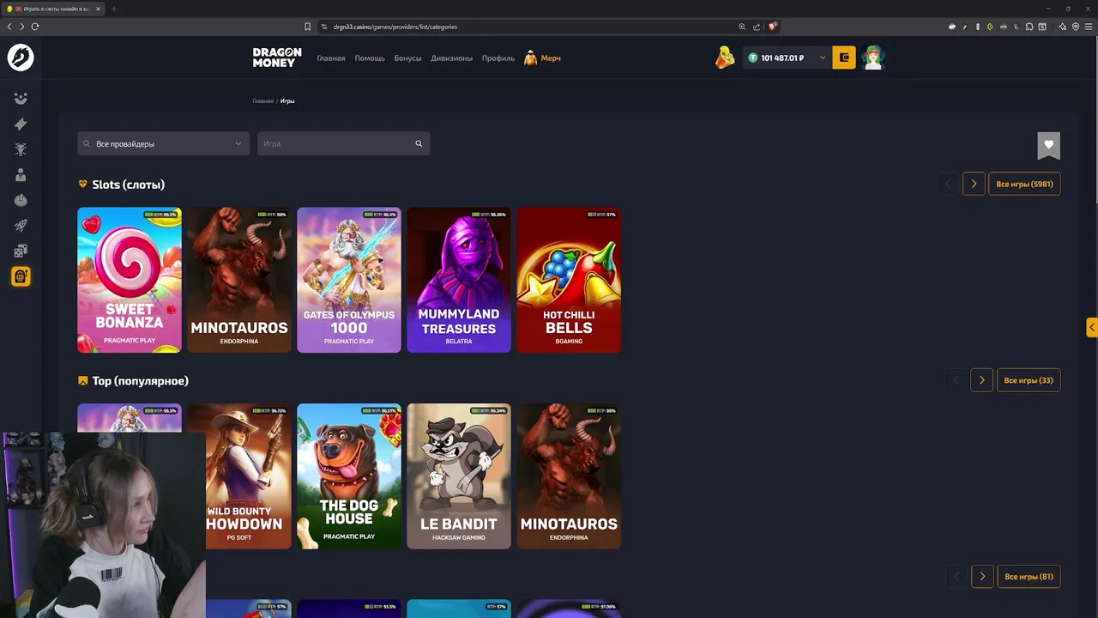The width and height of the screenshot is (1098, 618).
Task: Select the bug-shaped sidebar icon
Action: pyautogui.click(x=21, y=149)
